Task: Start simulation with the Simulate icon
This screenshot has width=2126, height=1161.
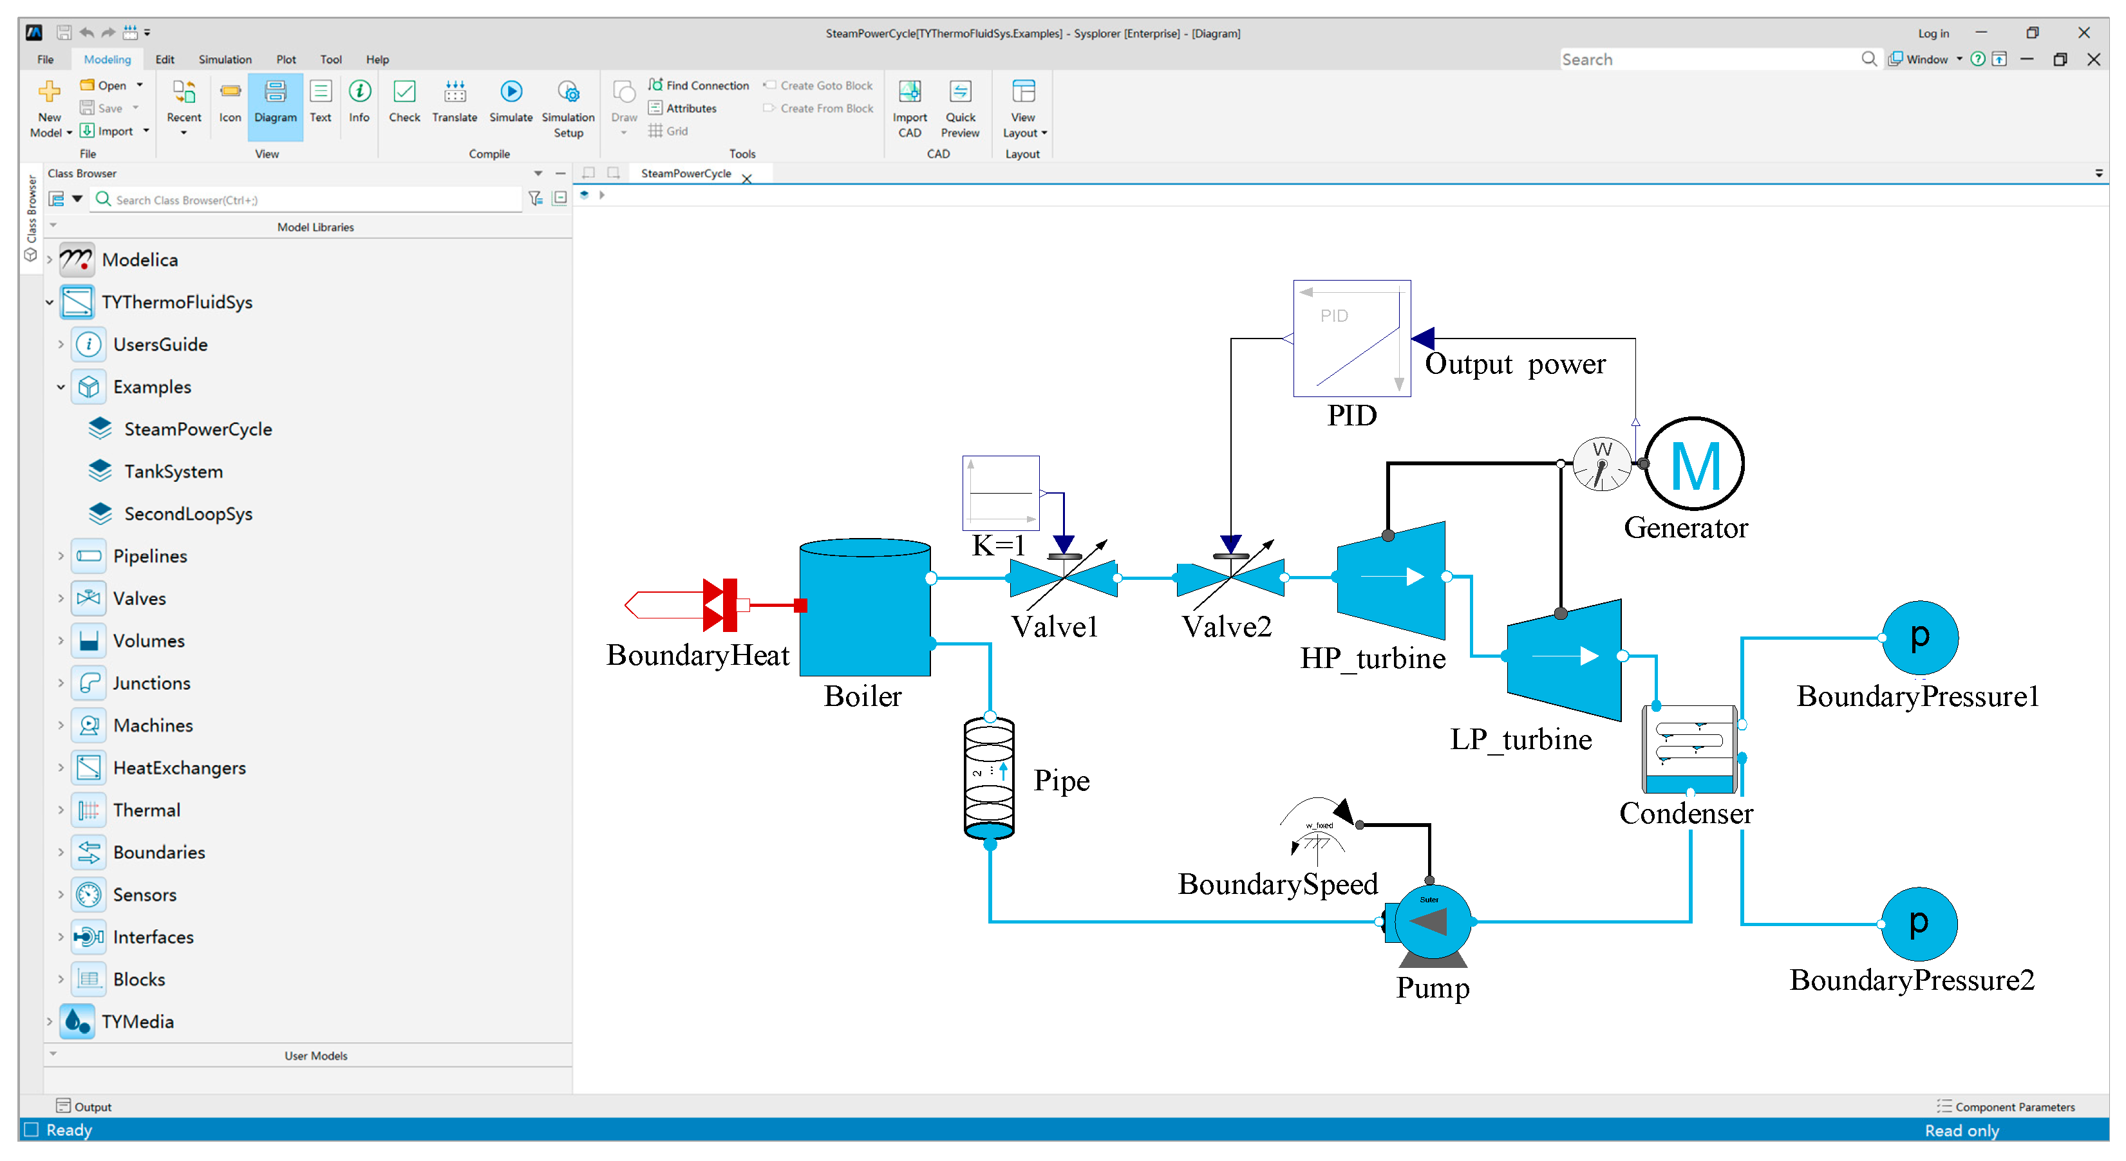Action: point(511,93)
